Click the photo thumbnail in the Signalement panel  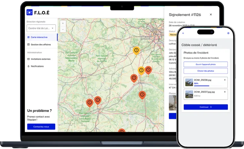(x=172, y=103)
